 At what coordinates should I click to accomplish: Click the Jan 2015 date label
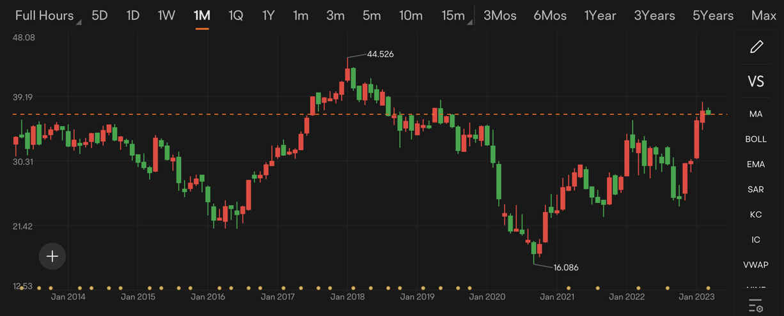click(138, 297)
